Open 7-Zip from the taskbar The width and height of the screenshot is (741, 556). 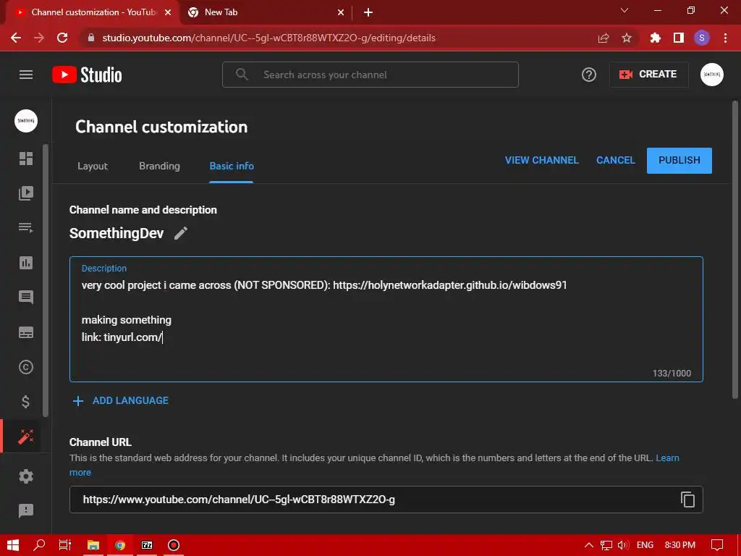pos(147,545)
